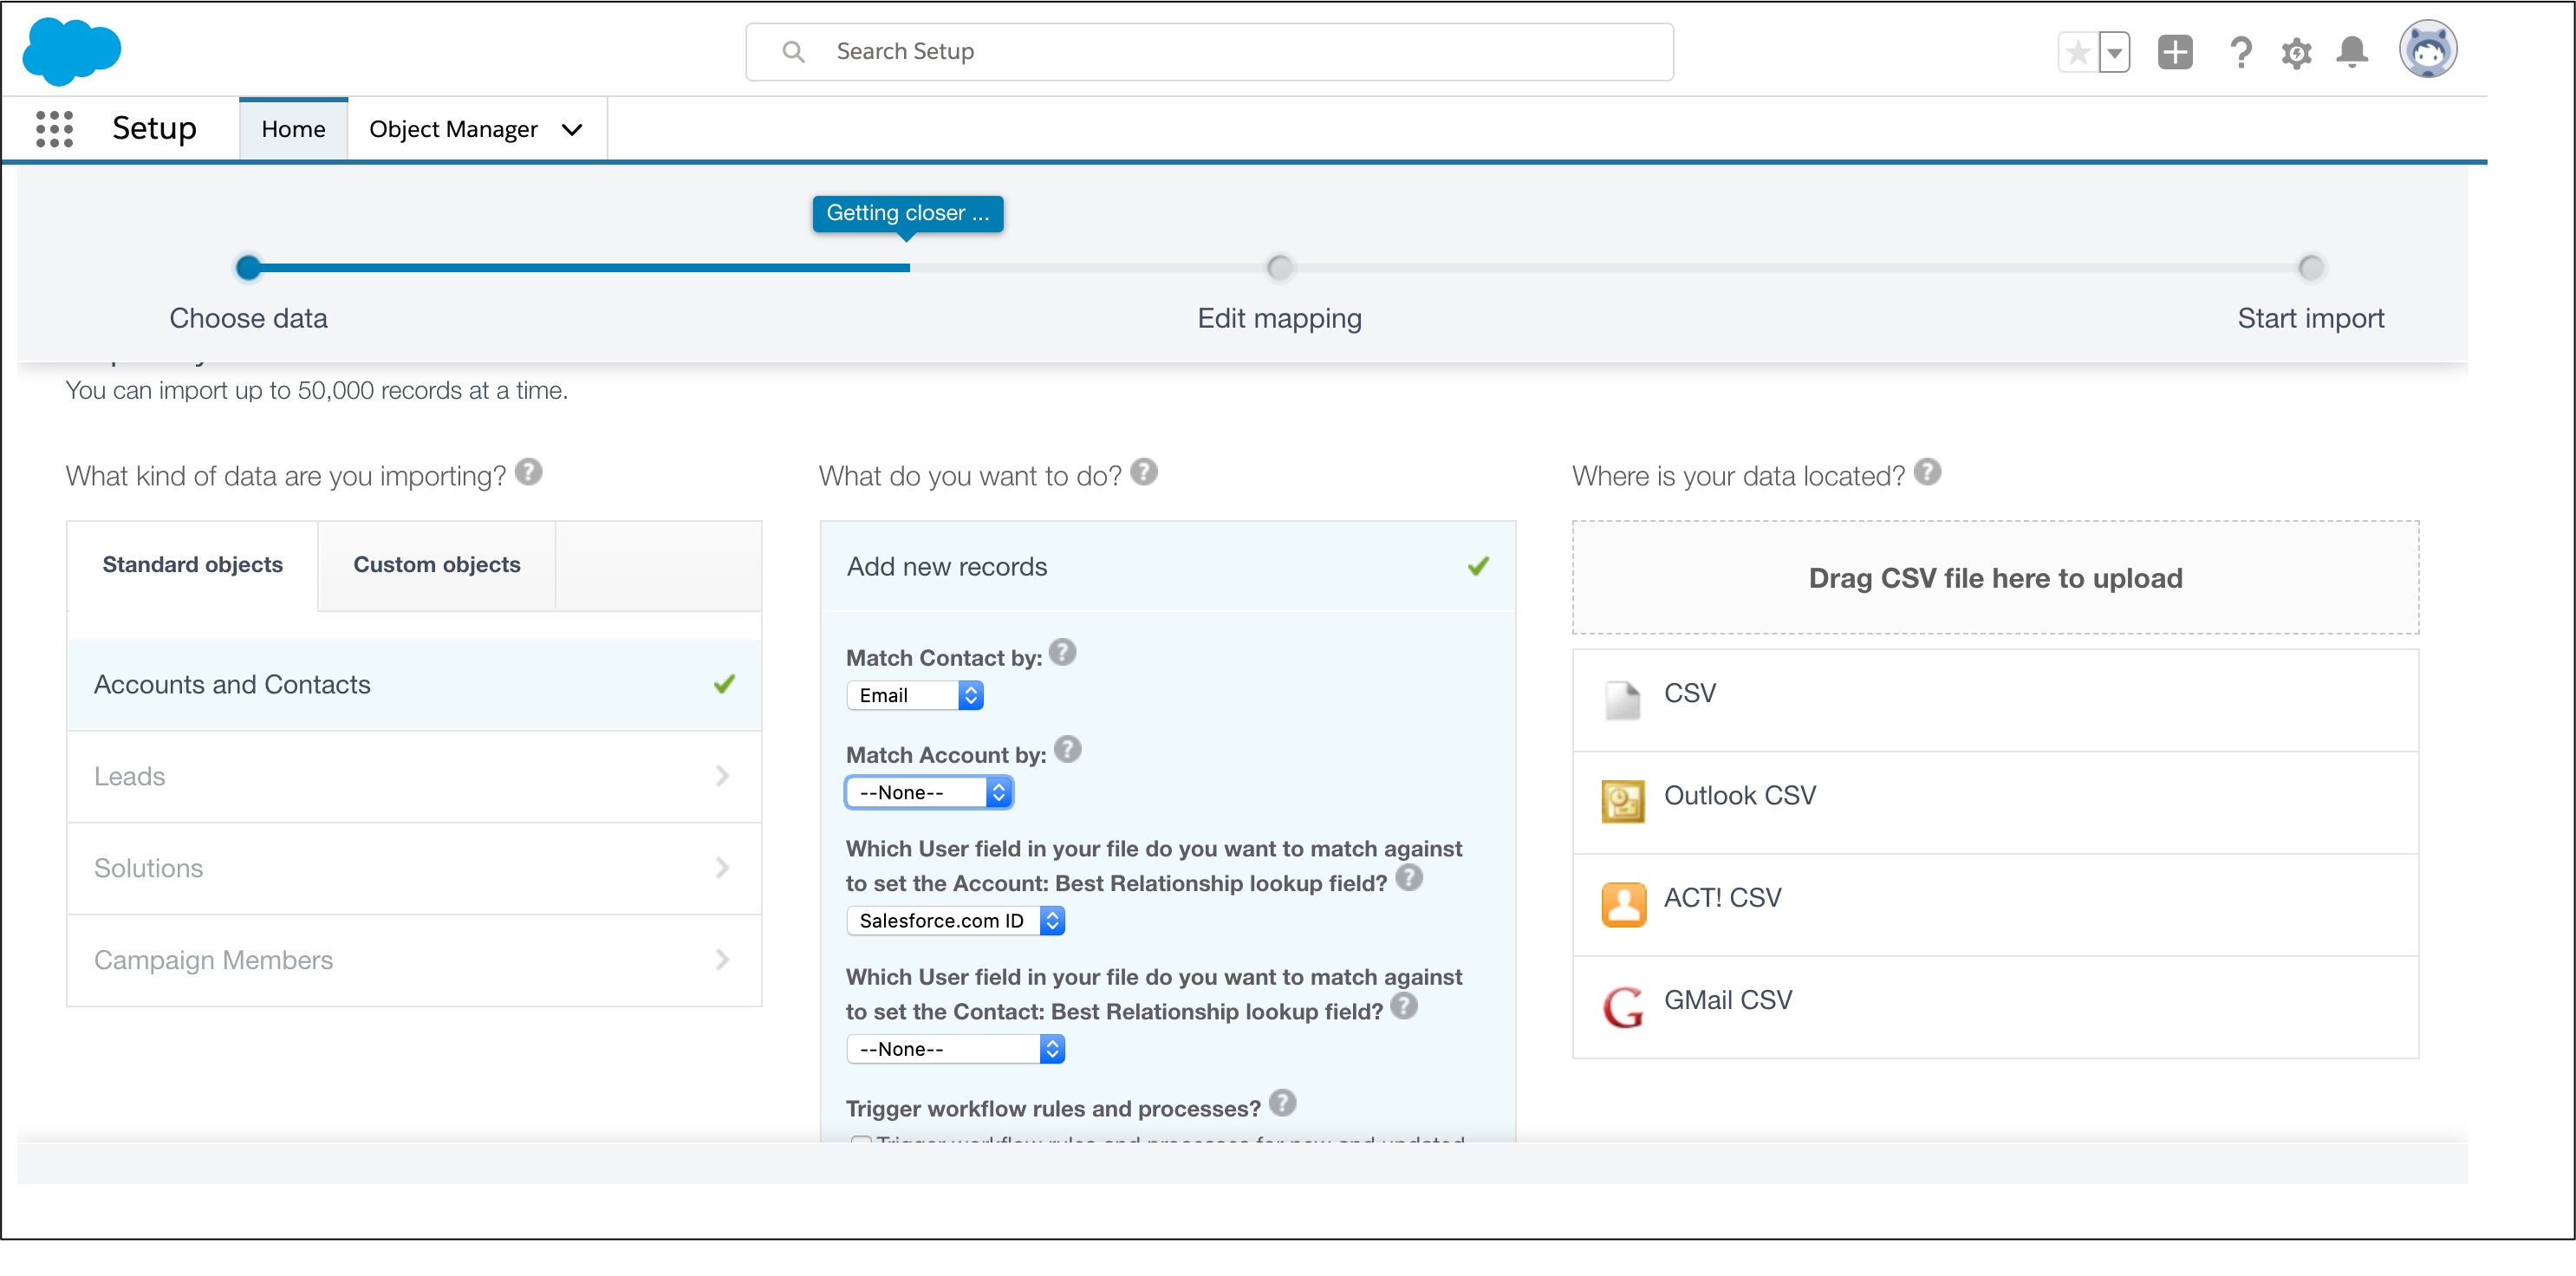Open Campaign Members import option

(212, 959)
